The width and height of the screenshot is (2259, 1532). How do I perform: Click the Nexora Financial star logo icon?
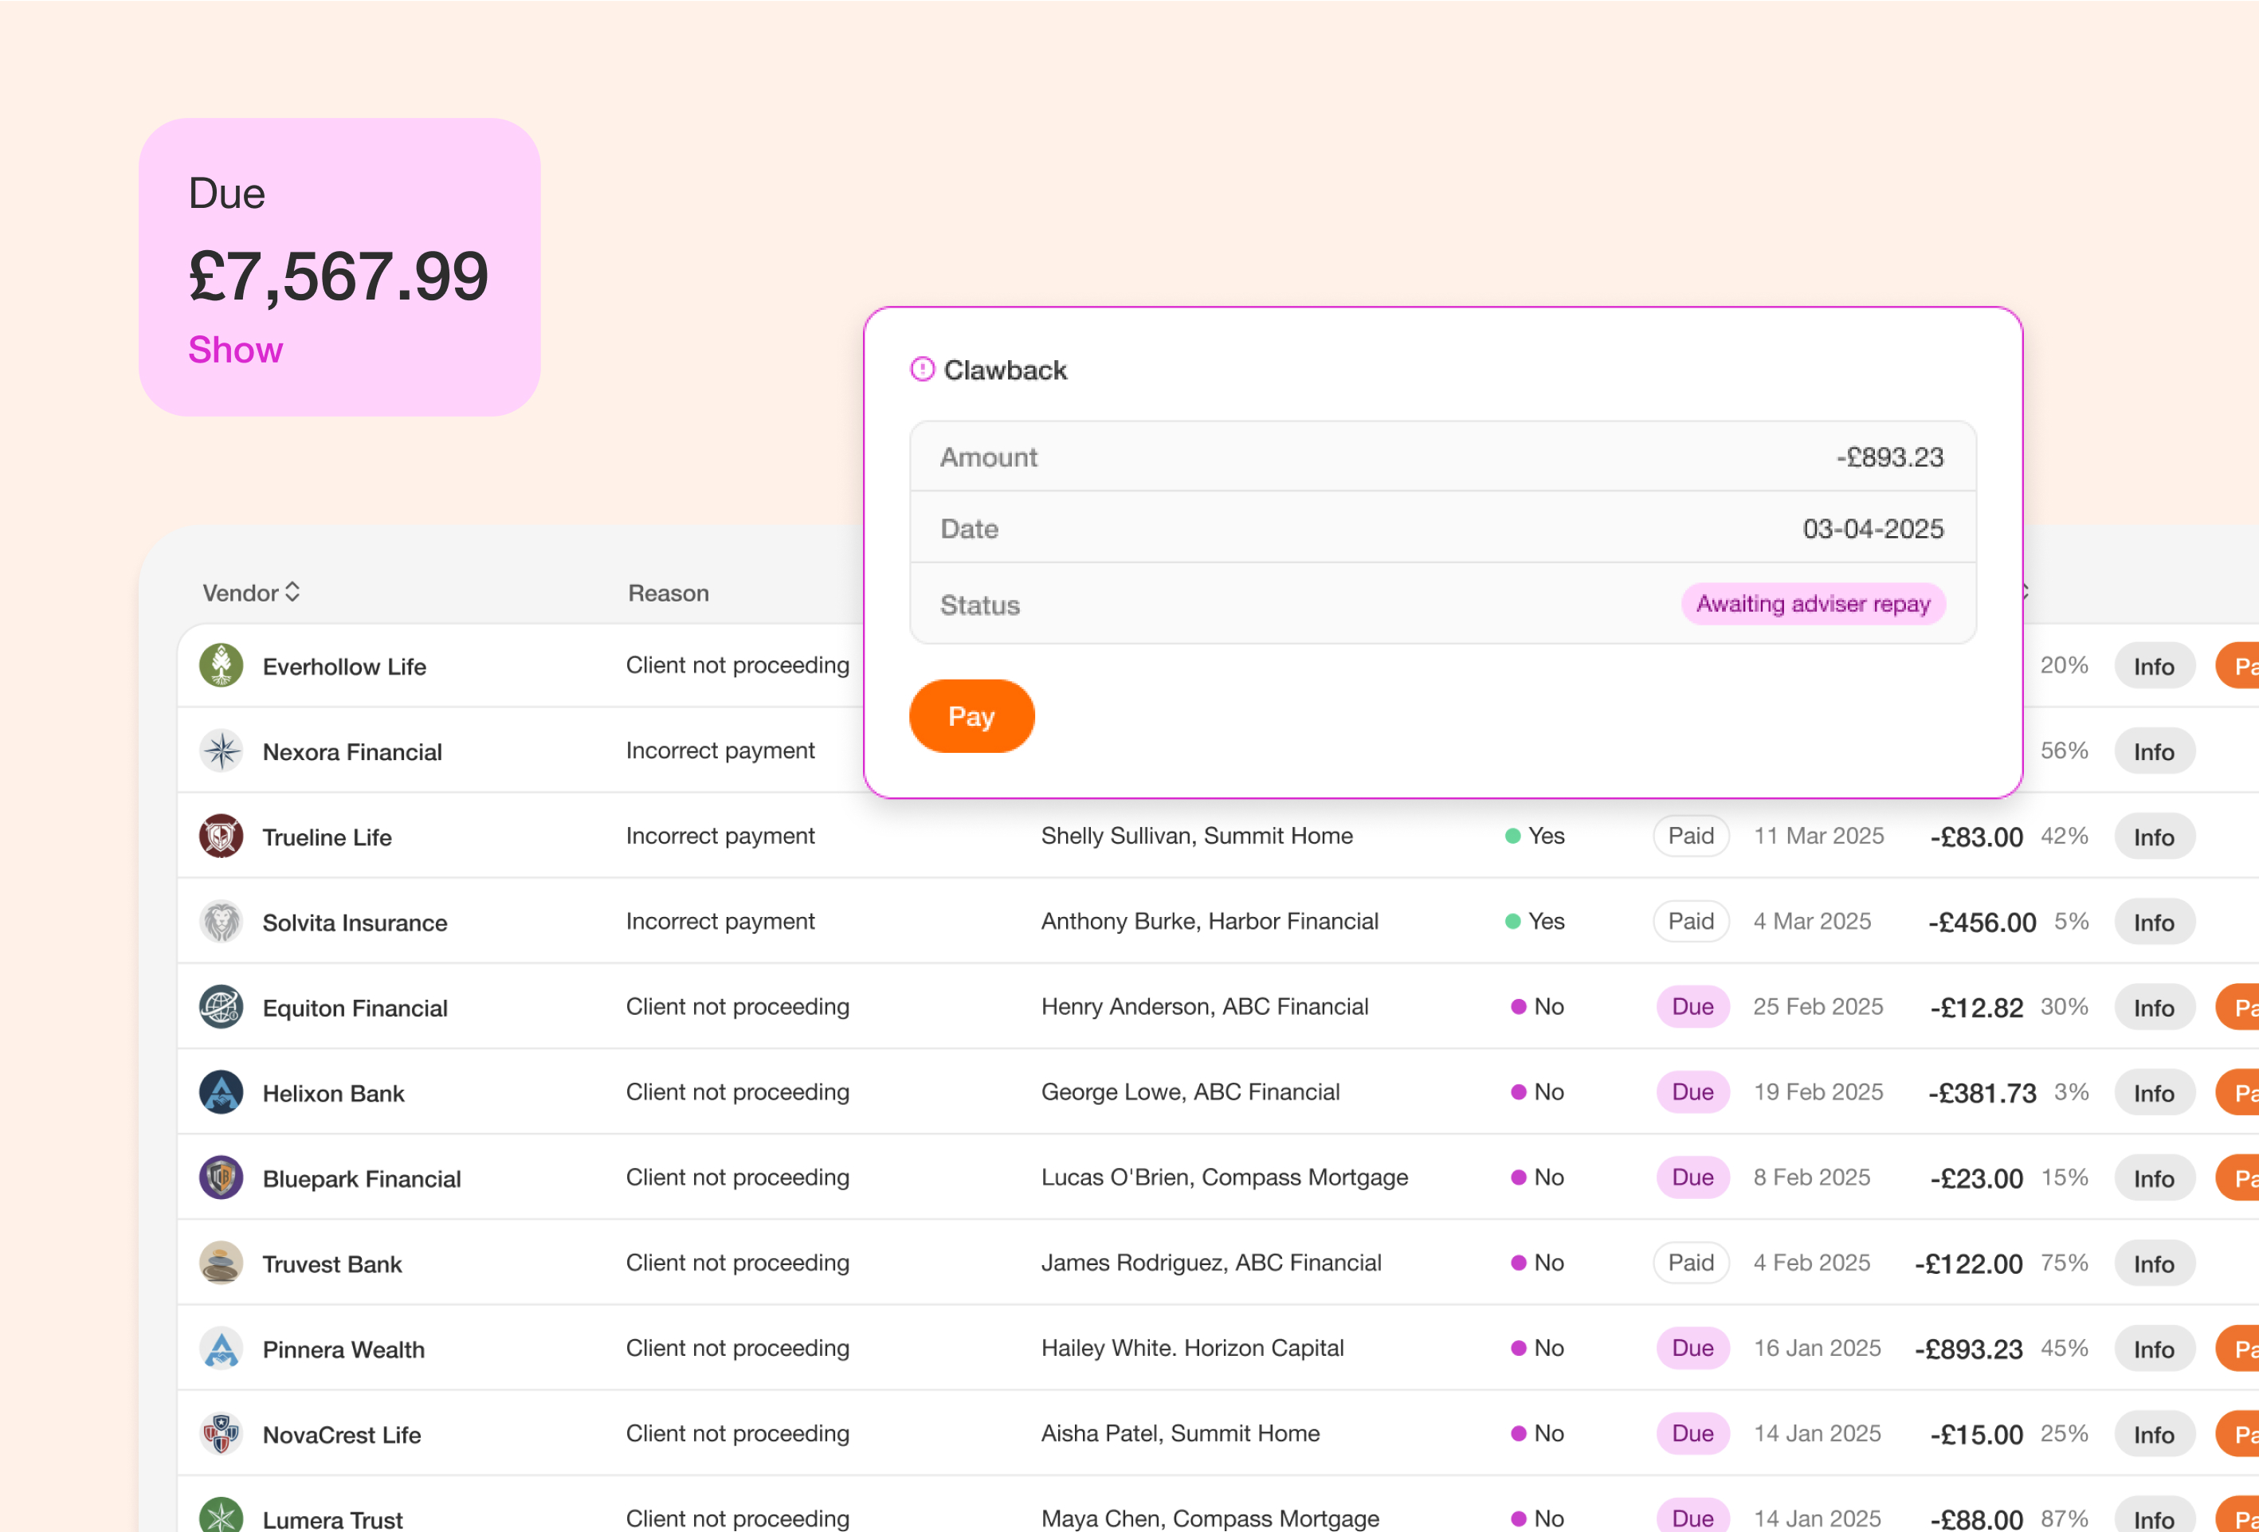tap(221, 751)
